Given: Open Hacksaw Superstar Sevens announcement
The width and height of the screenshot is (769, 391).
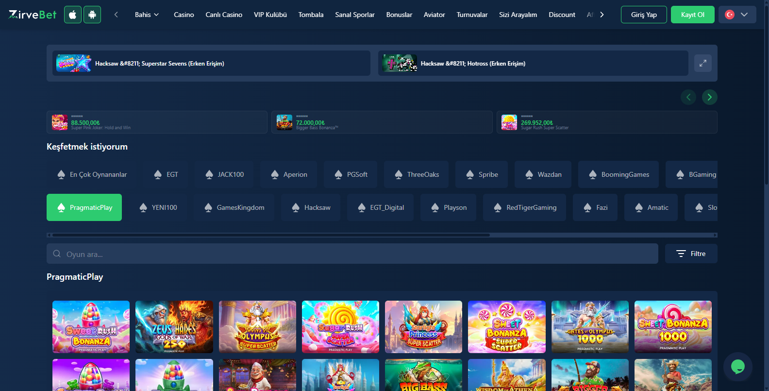Looking at the screenshot, I should point(211,63).
